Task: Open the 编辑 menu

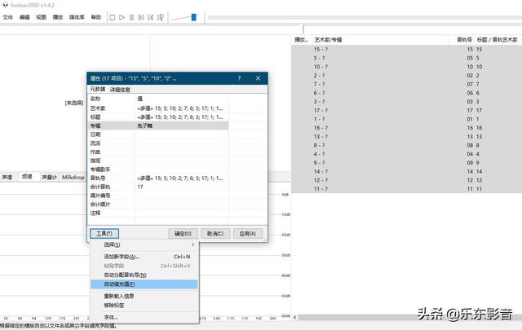Action: [24, 17]
